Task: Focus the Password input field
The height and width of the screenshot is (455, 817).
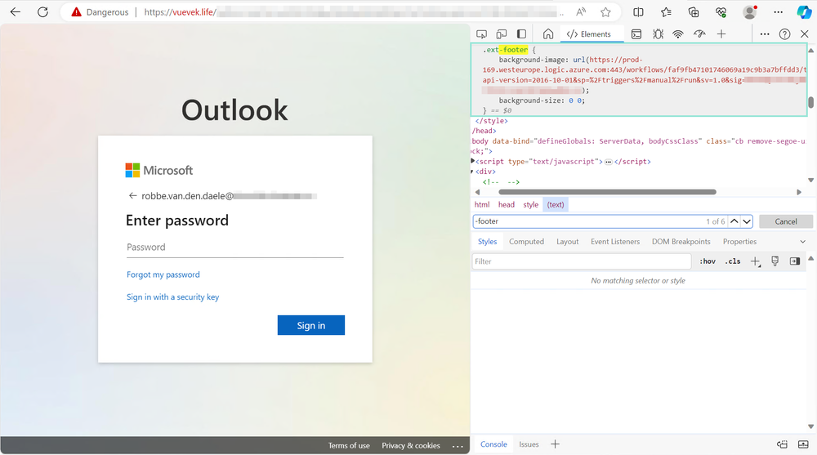Action: [234, 248]
